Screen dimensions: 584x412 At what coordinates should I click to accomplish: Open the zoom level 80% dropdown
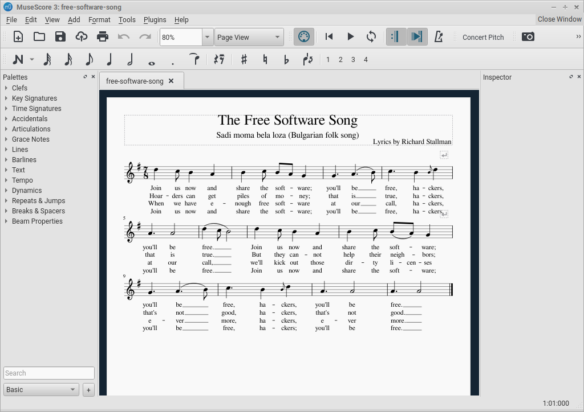[x=208, y=38]
